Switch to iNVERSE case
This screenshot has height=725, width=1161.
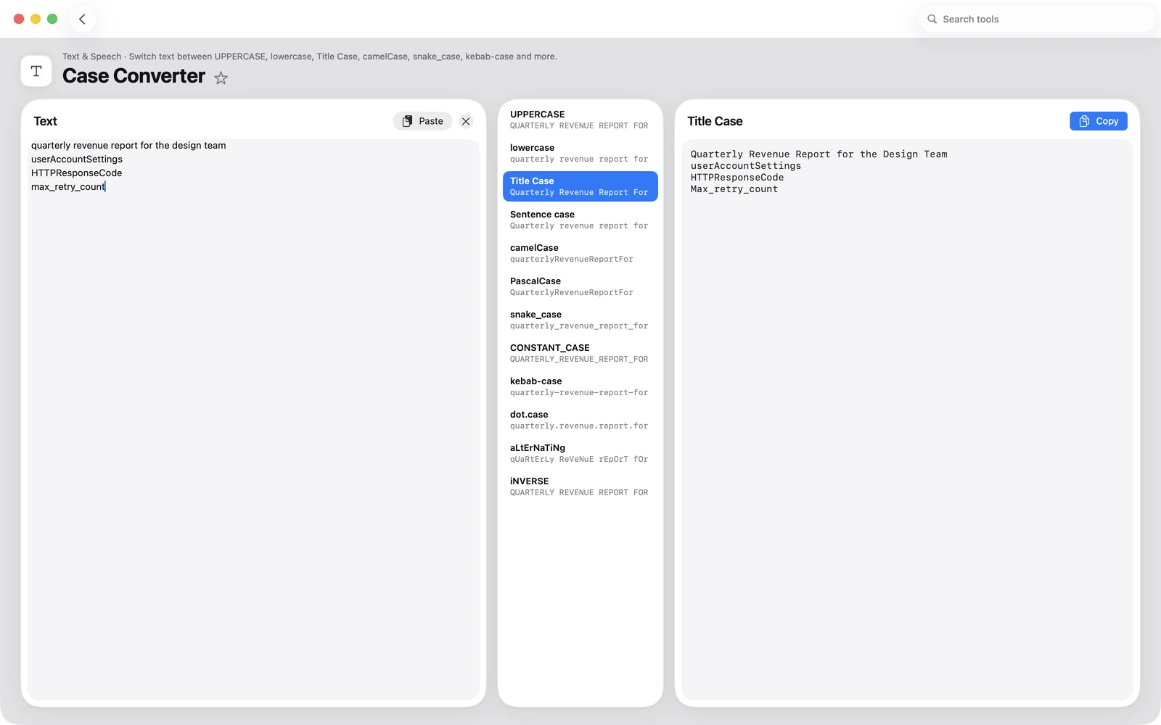pyautogui.click(x=580, y=486)
